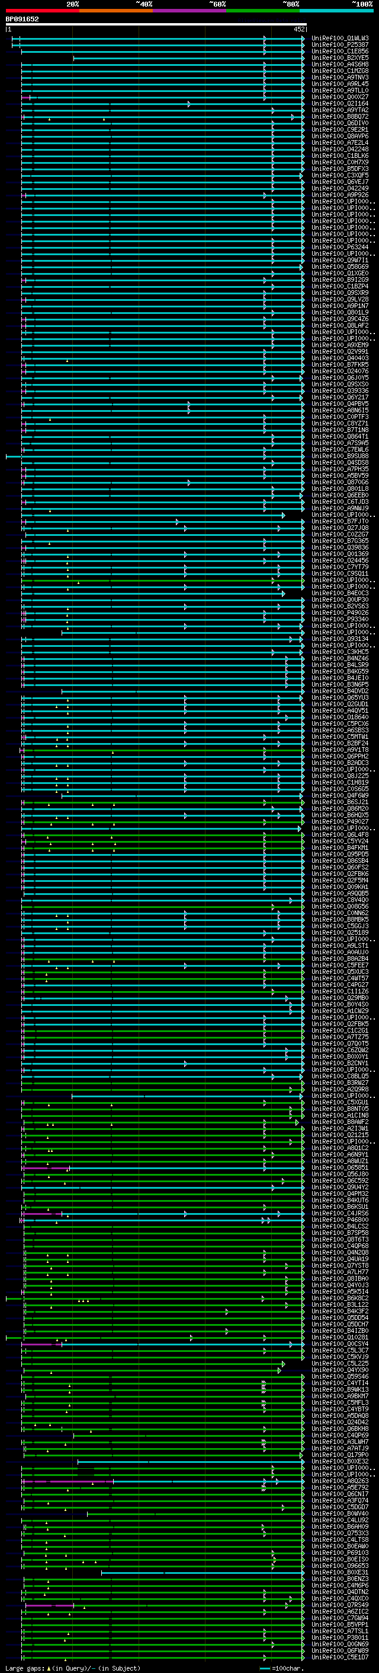Click hit UniRef100_Q6DIV0
This screenshot has height=1673, width=379.
coord(340,123)
